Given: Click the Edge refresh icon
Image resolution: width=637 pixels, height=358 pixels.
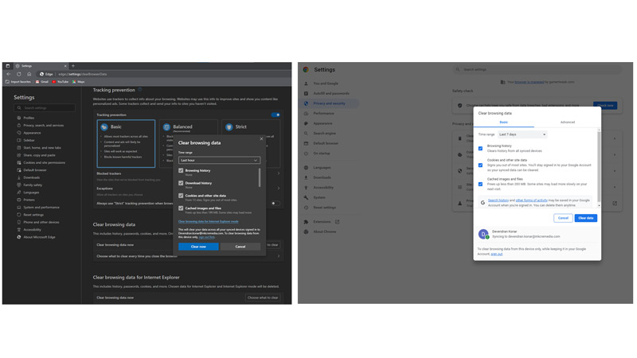Looking at the screenshot, I should 18,74.
